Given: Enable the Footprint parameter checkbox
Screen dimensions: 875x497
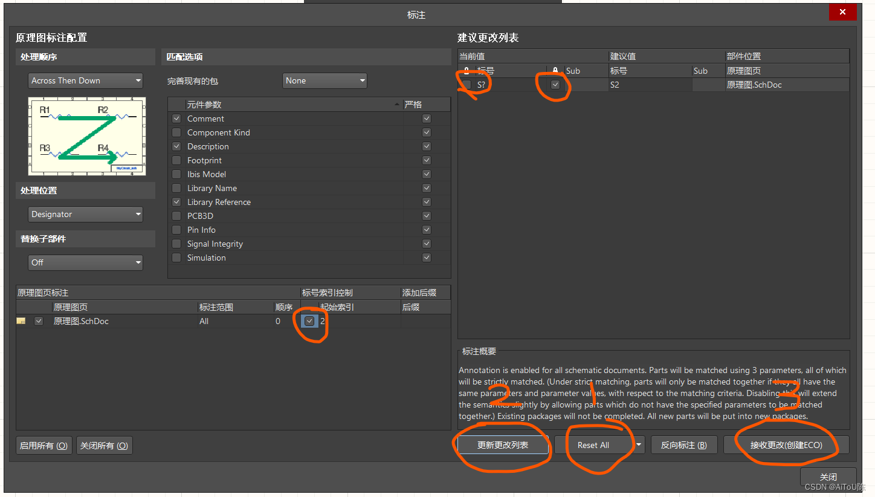Looking at the screenshot, I should point(176,160).
